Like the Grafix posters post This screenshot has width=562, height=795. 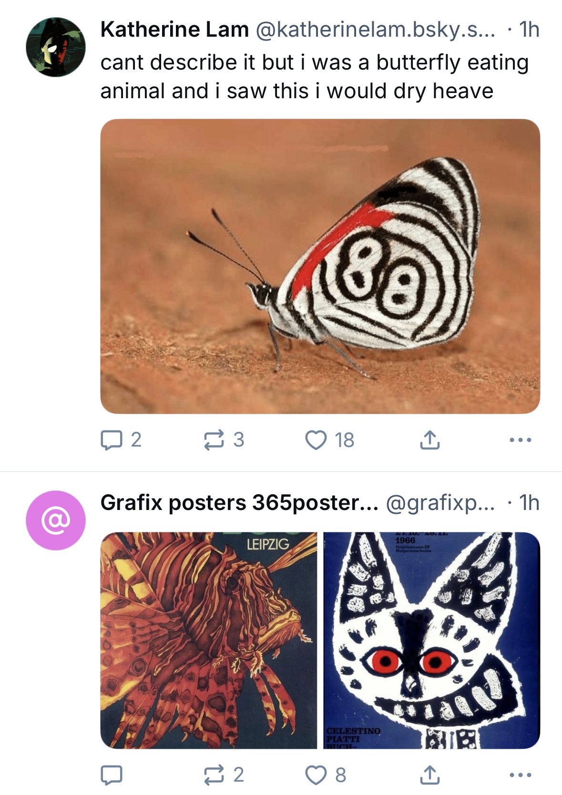tap(316, 775)
